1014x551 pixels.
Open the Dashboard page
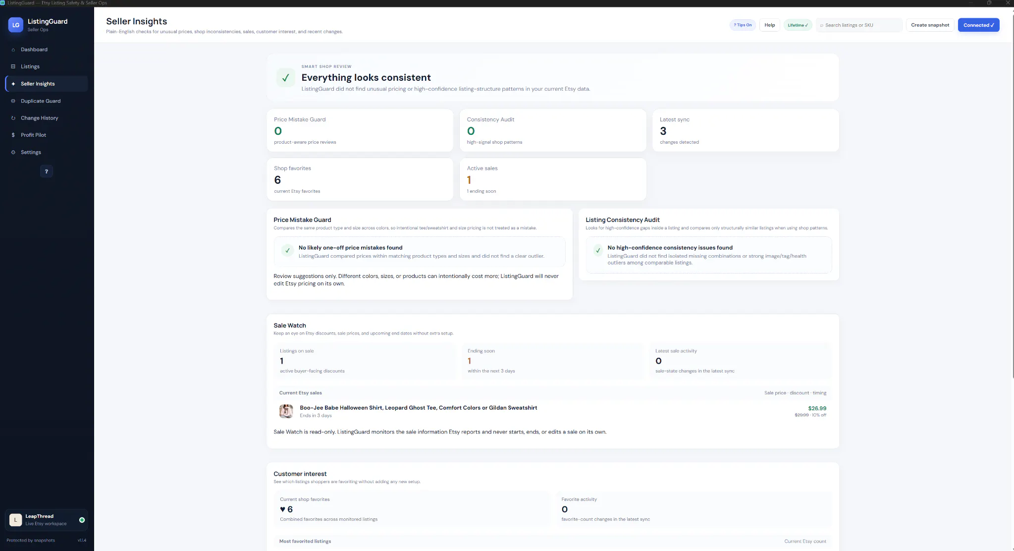47,50
